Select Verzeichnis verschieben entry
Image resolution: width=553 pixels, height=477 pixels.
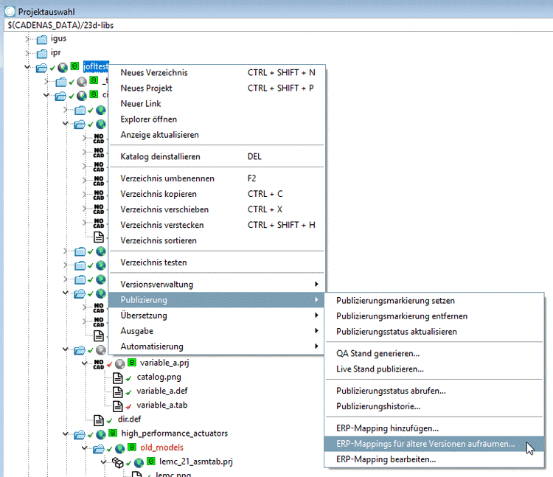click(x=217, y=209)
